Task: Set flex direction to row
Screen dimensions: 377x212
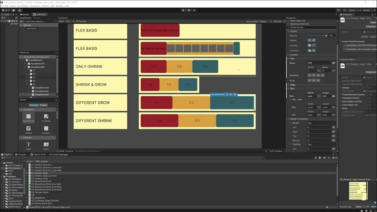Action: tap(318, 75)
